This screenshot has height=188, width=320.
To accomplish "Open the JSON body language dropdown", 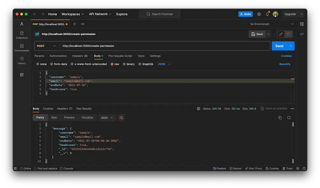I will coord(163,64).
